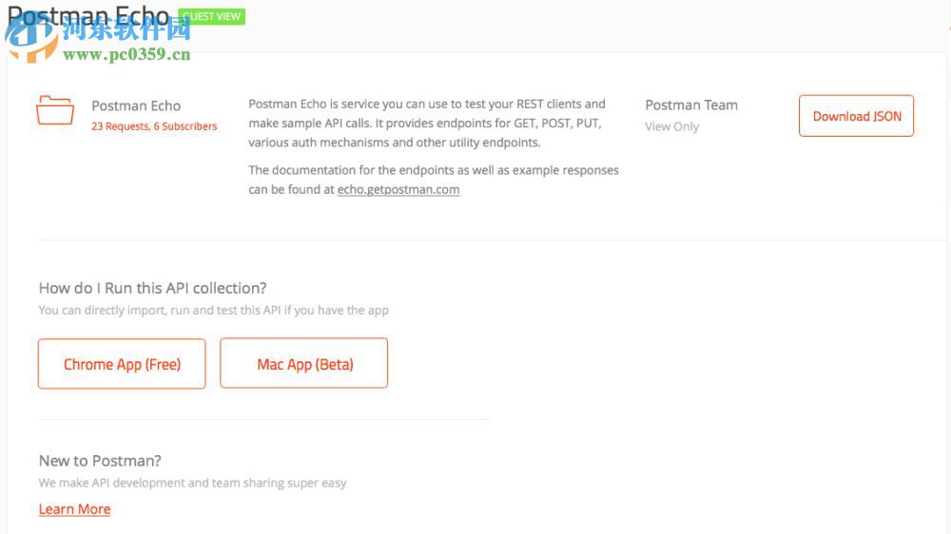Select the Postman Echo collection name
The height and width of the screenshot is (534, 951).
pos(136,105)
